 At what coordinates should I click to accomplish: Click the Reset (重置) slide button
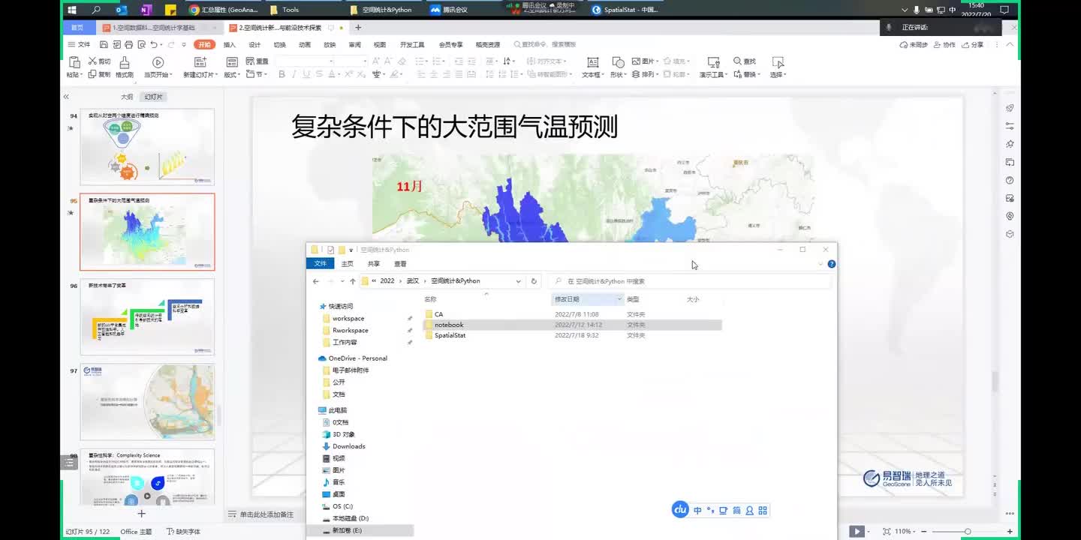[x=257, y=61]
